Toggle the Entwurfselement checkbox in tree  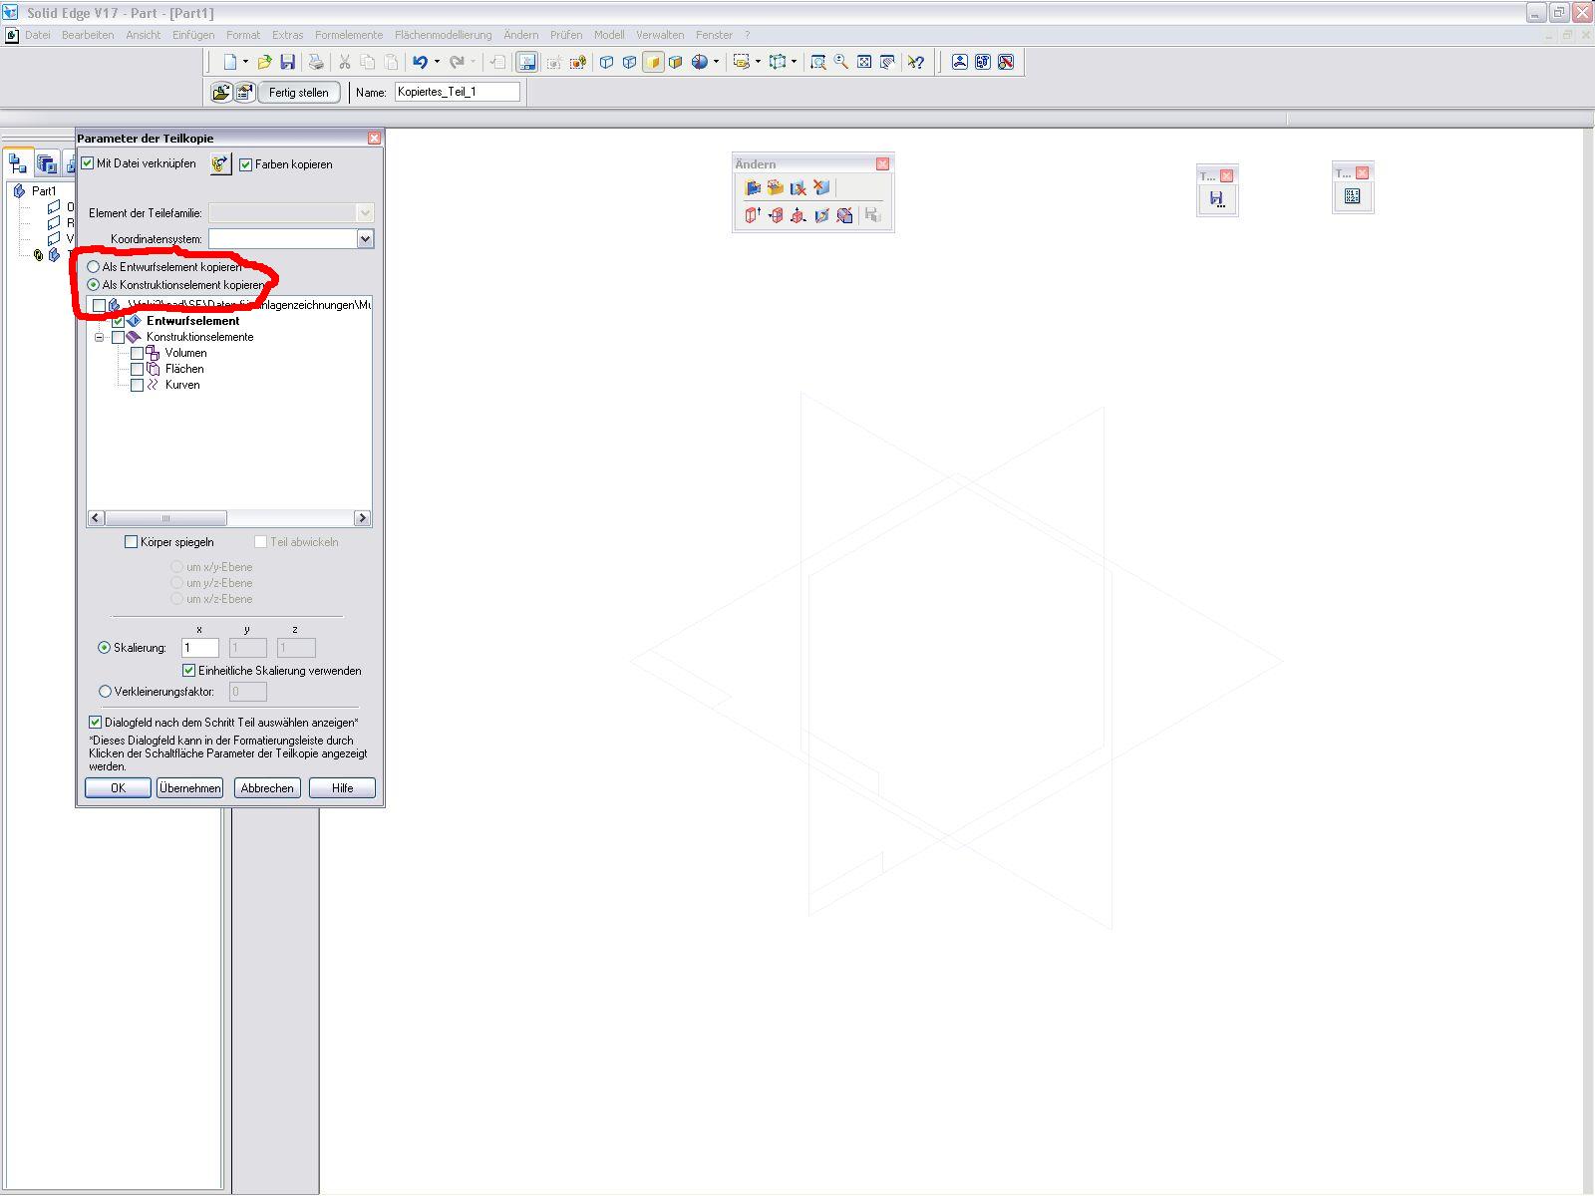point(119,321)
